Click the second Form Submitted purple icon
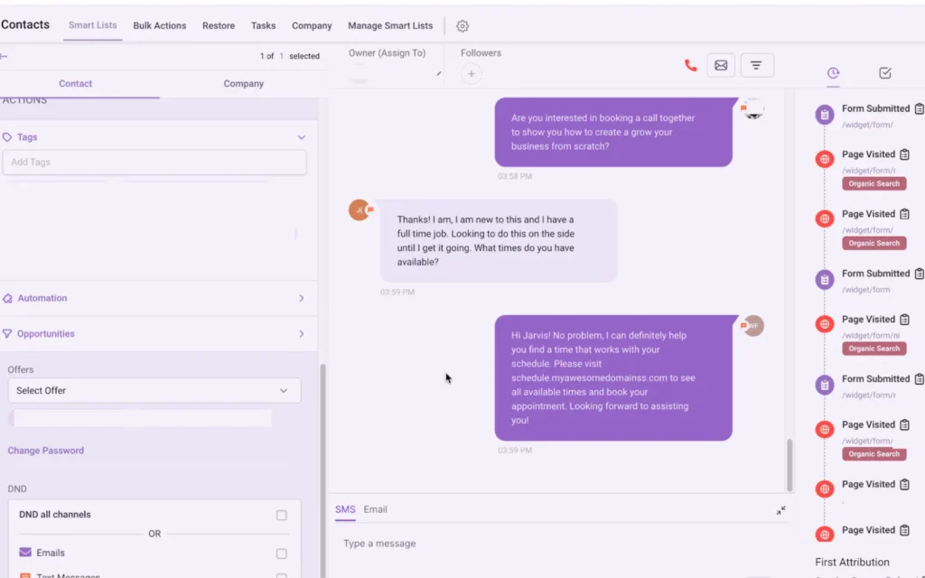925x578 pixels. click(825, 279)
